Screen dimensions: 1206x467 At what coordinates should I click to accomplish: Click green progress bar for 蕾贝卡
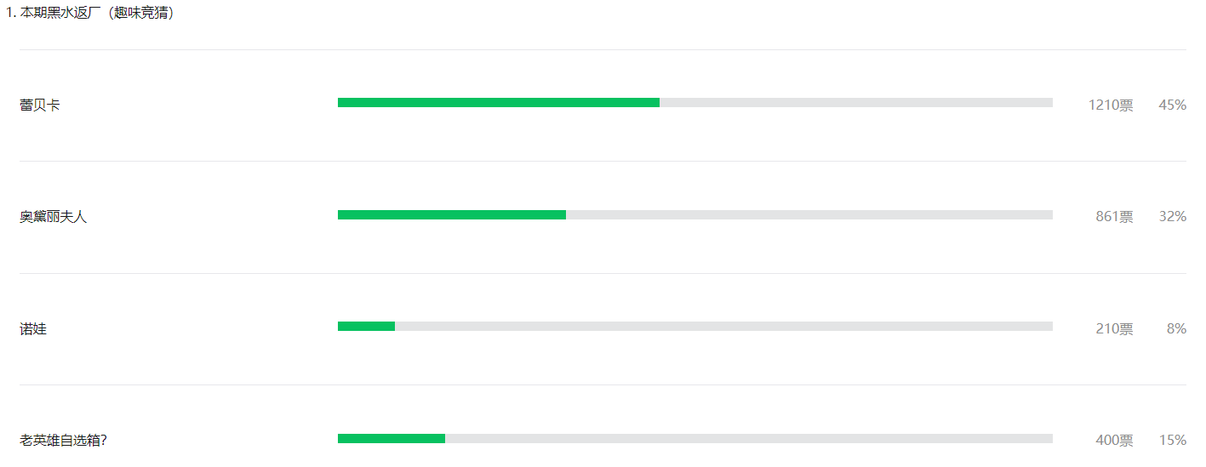pyautogui.click(x=499, y=103)
